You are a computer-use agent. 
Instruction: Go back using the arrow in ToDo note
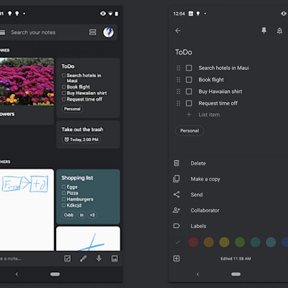pyautogui.click(x=178, y=31)
